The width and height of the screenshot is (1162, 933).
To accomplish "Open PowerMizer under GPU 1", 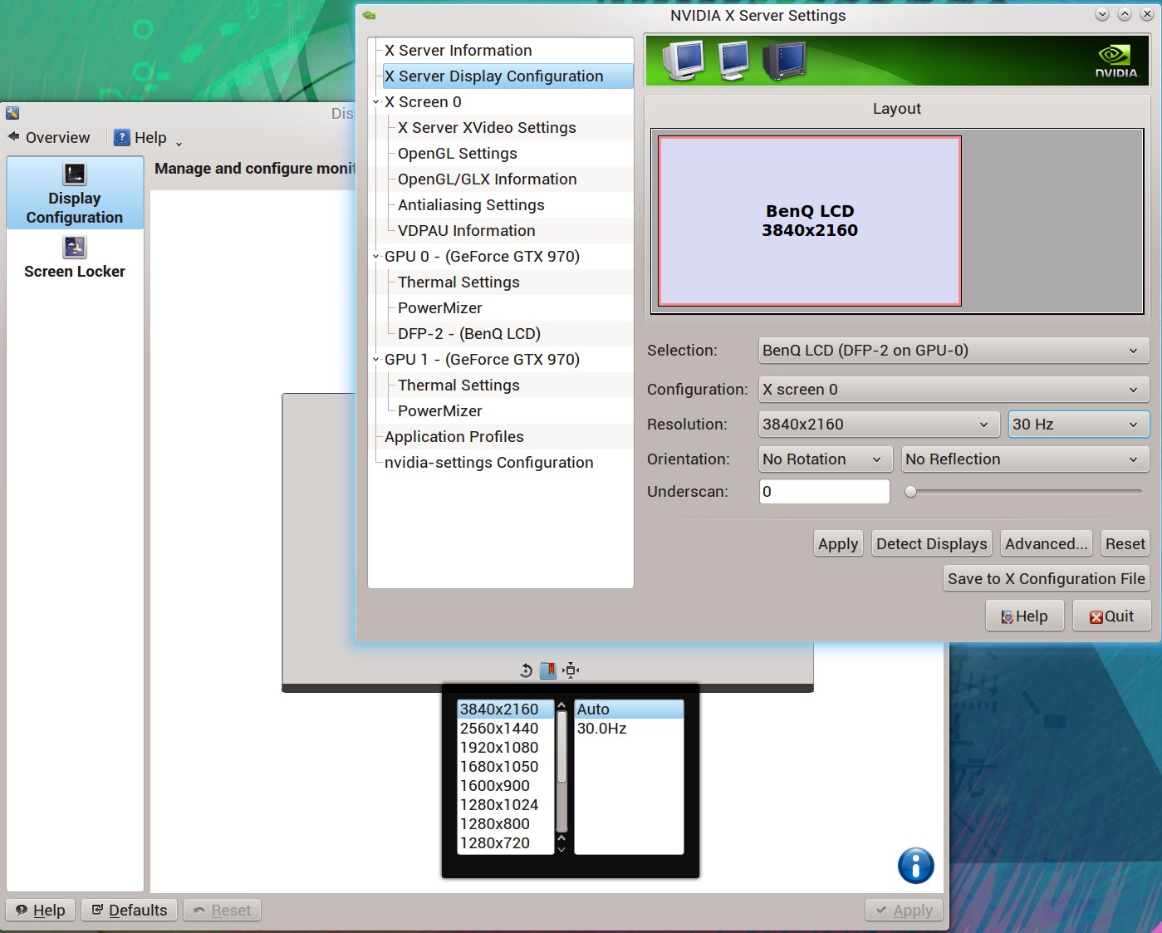I will (x=439, y=411).
